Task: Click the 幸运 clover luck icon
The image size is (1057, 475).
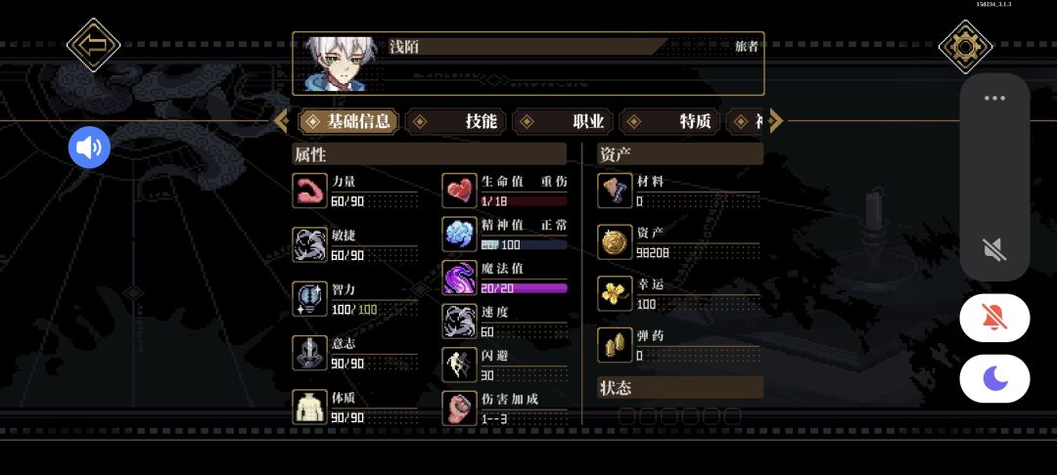Action: click(x=616, y=294)
